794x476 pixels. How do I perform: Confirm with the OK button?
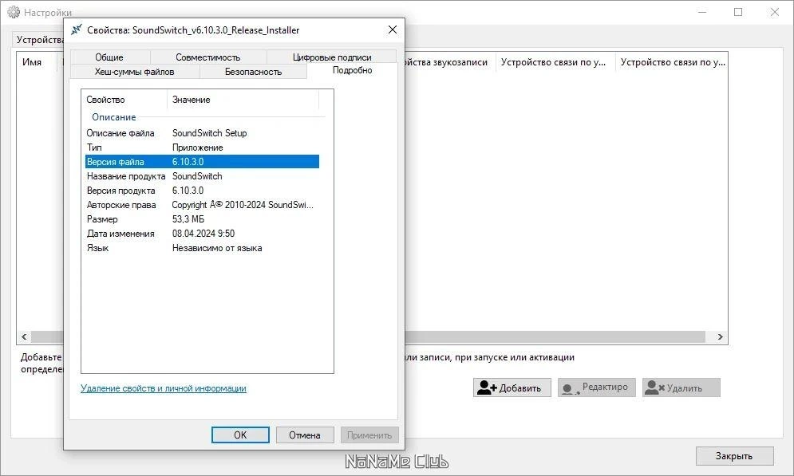240,435
